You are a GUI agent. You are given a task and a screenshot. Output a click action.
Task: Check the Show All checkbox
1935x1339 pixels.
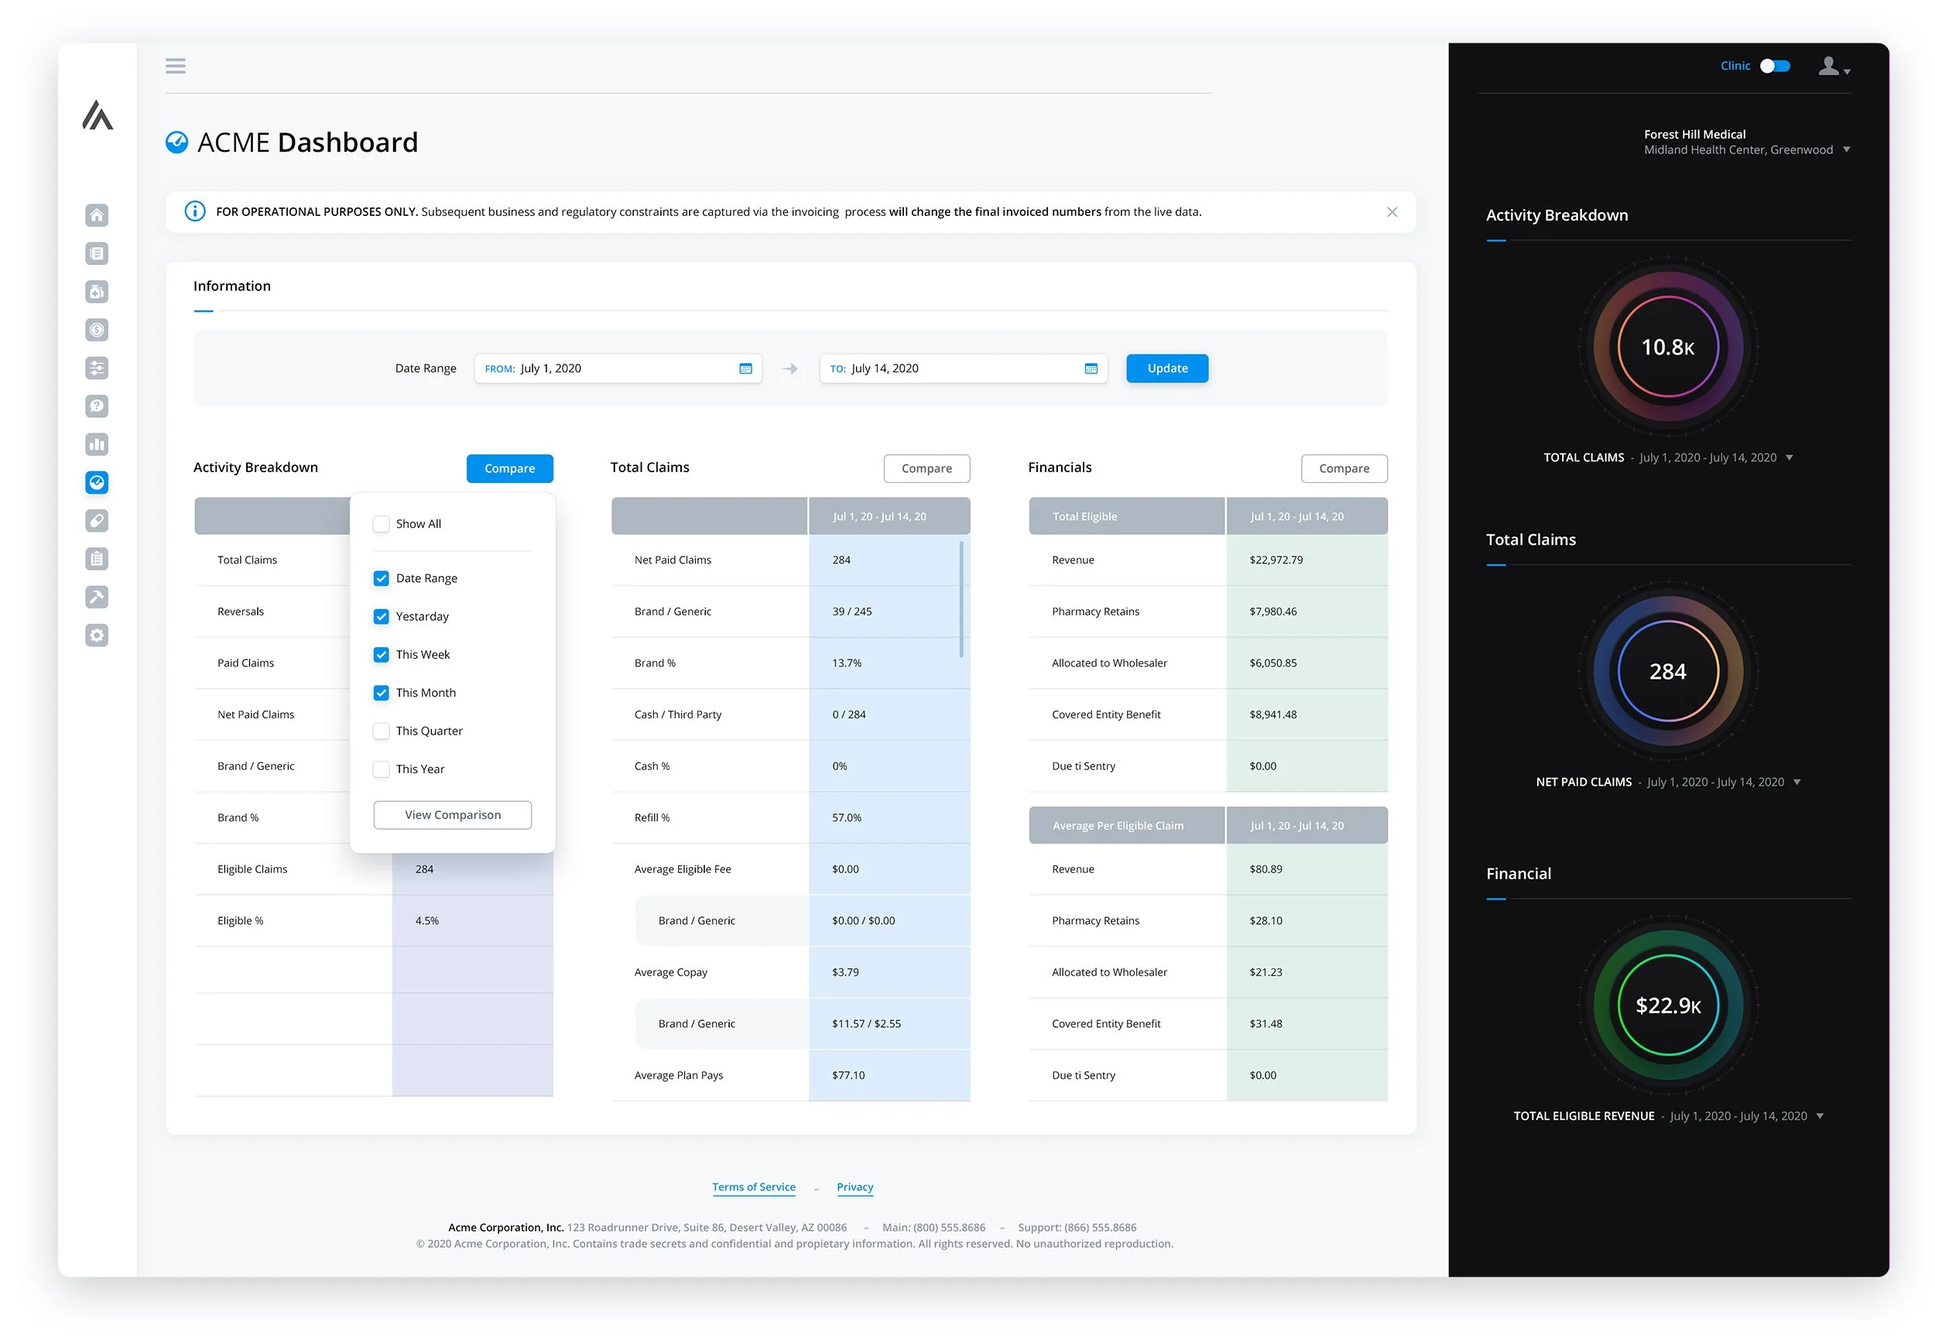(x=381, y=523)
